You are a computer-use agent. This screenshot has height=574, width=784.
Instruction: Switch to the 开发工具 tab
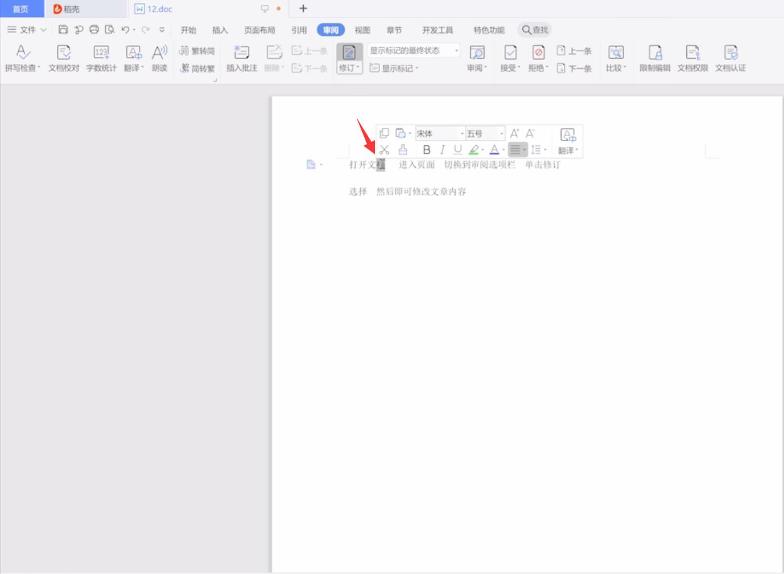click(x=438, y=30)
